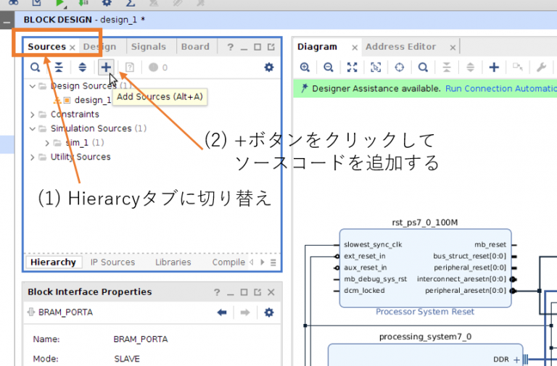The height and width of the screenshot is (366, 557).
Task: Click the Diagram validate wrench icon
Action: pyautogui.click(x=541, y=67)
